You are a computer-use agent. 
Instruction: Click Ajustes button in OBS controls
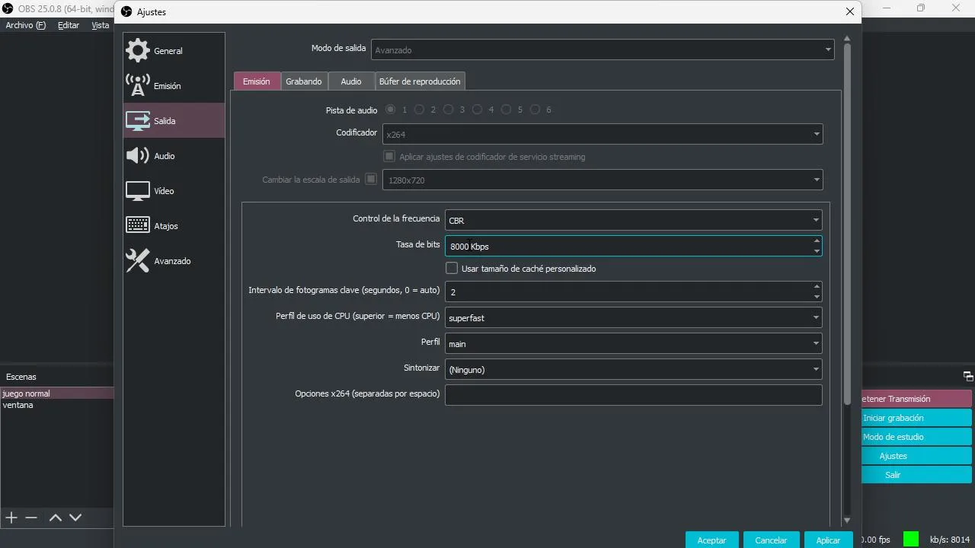916,456
